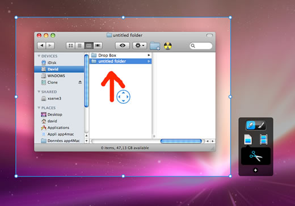Expand the Drop Box column arrow

point(149,55)
